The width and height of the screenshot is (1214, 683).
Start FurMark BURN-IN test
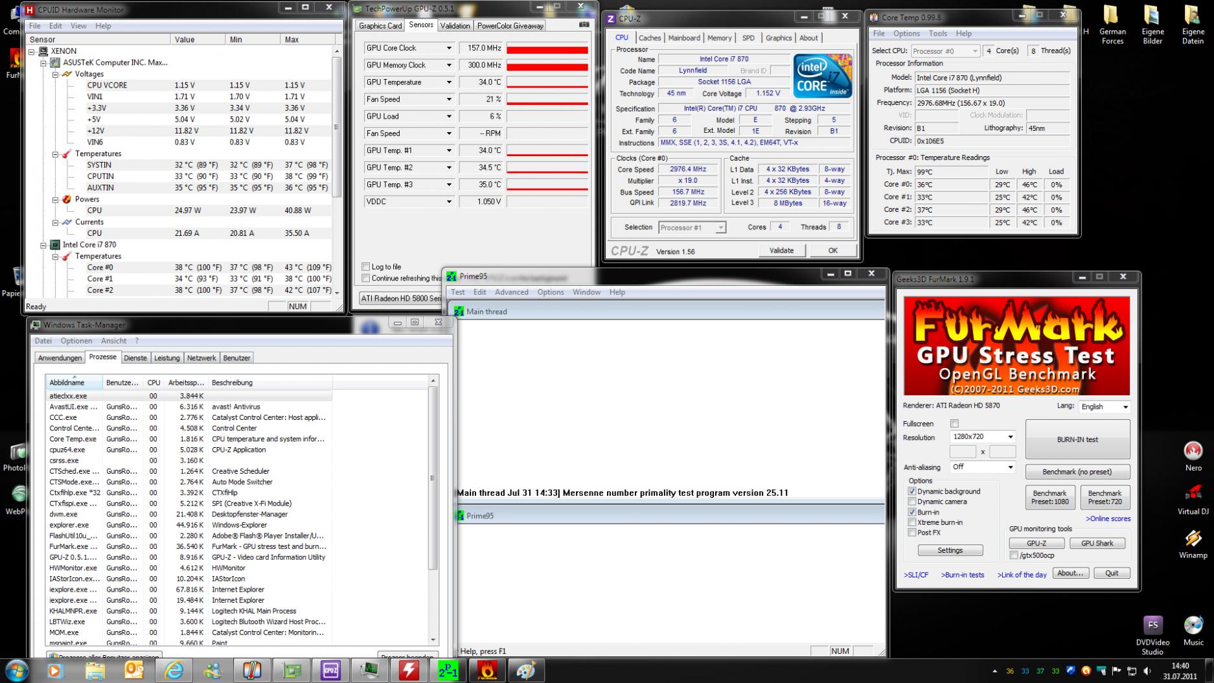pyautogui.click(x=1077, y=439)
